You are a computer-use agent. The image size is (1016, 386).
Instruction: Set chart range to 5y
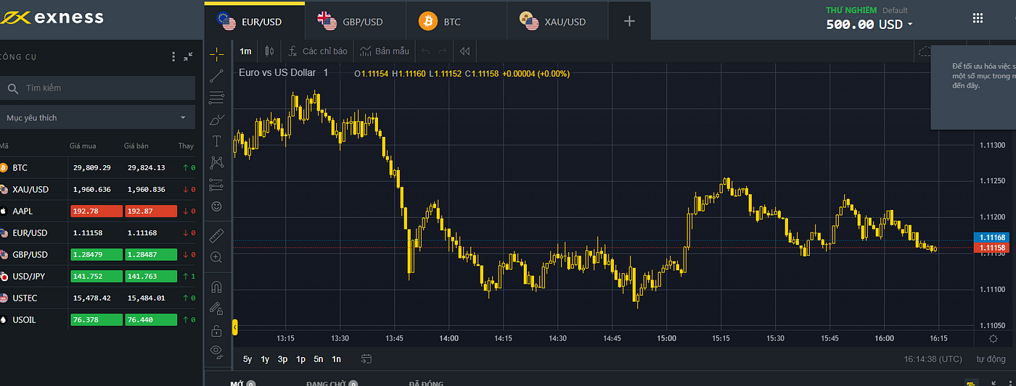point(247,358)
